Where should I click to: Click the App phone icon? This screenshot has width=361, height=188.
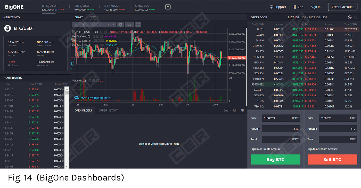pos(295,7)
